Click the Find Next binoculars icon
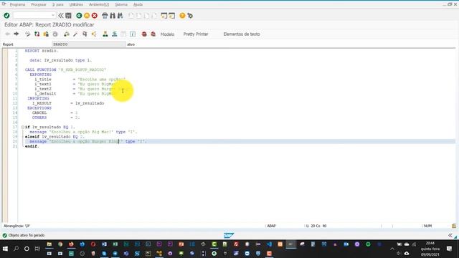459x258 pixels. point(120,16)
